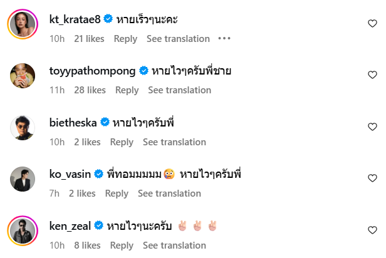View the 28 likes on toyypathompong's comment

[x=90, y=90]
